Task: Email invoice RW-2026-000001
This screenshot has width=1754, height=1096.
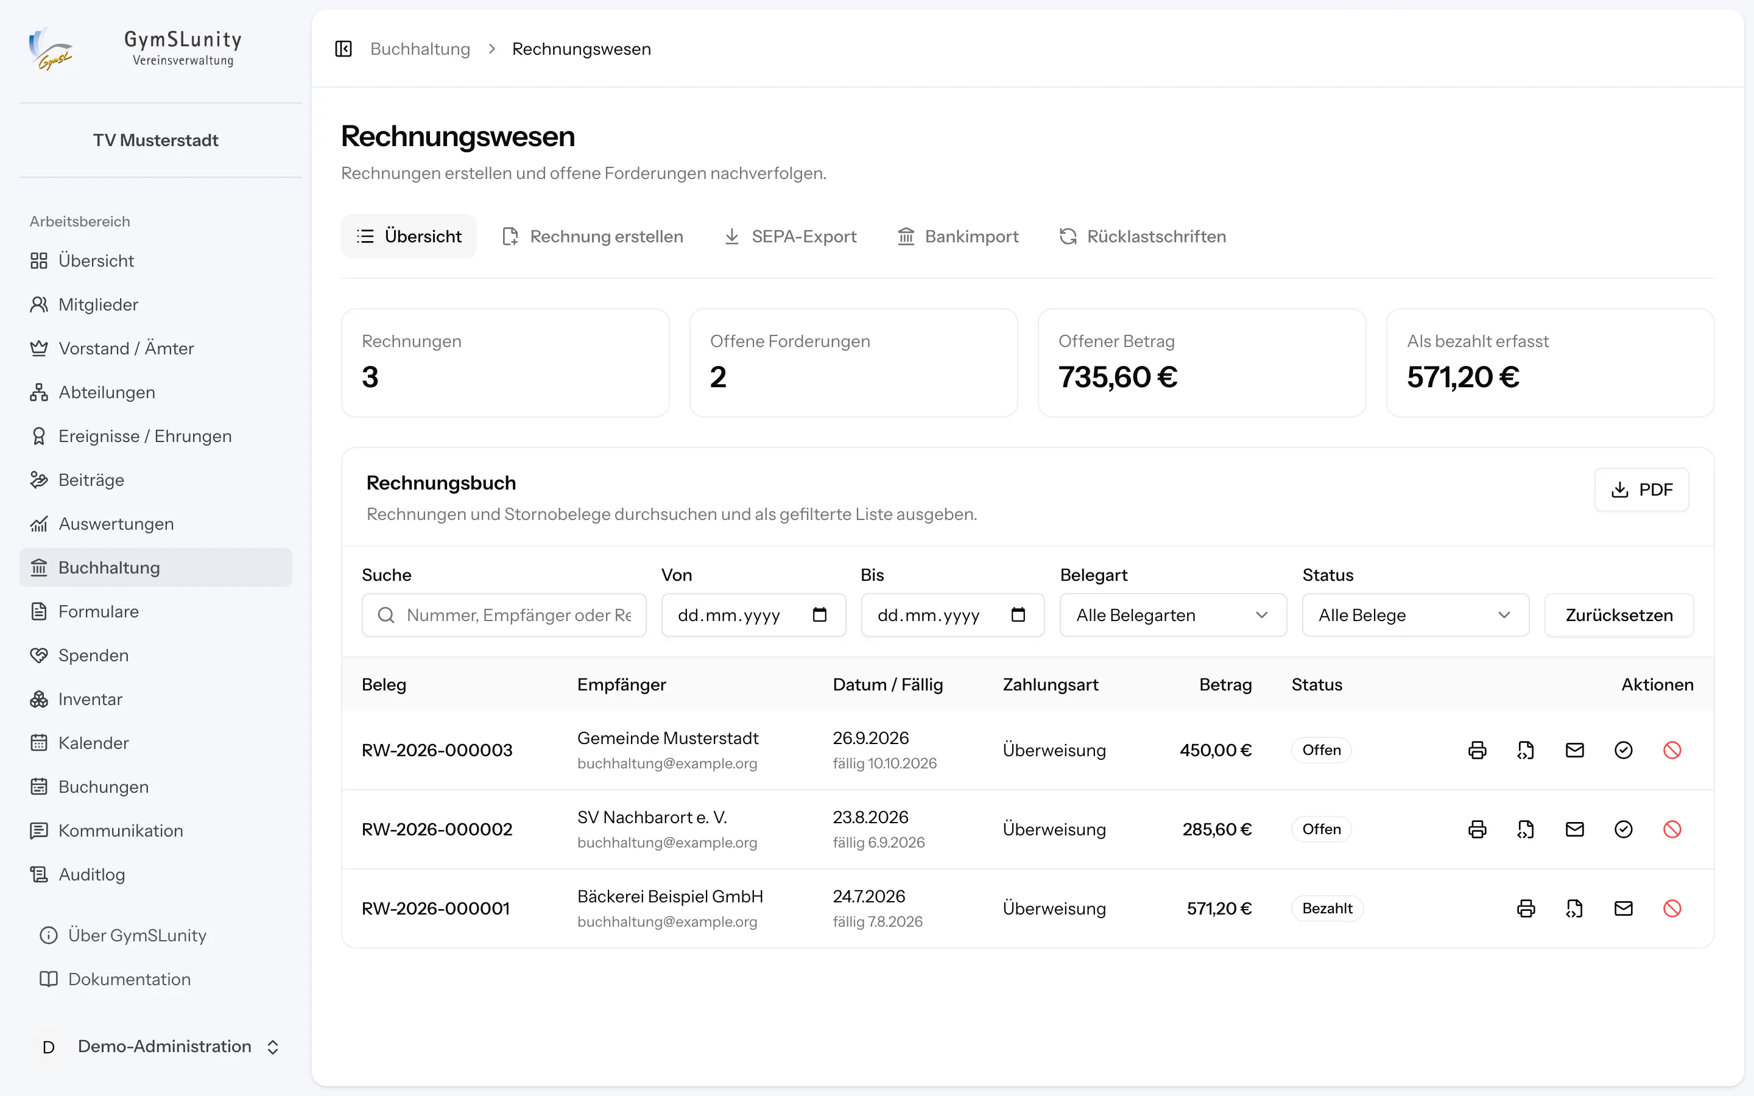Action: click(x=1624, y=907)
